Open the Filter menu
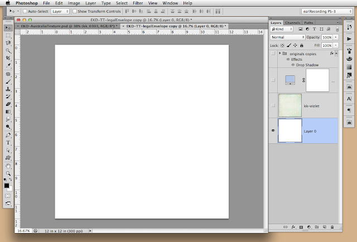 (x=138, y=3)
